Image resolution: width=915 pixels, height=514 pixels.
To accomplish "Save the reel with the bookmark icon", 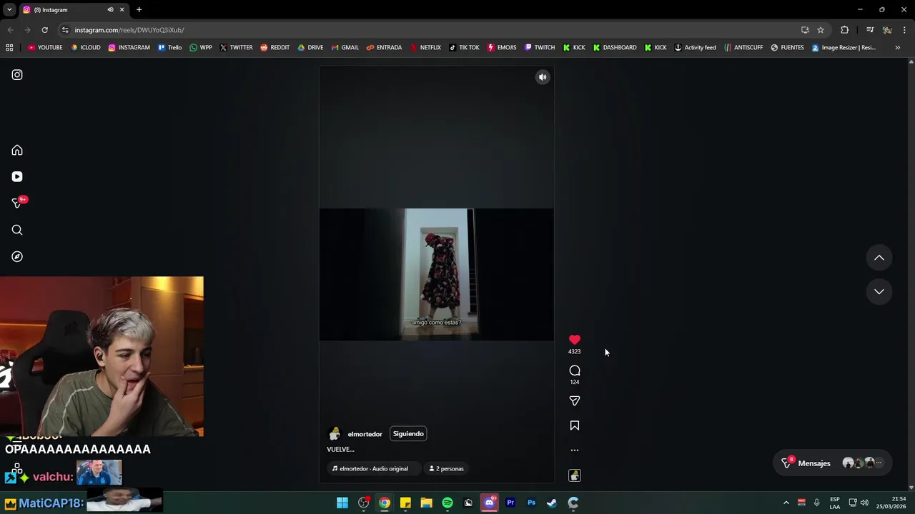I will tap(575, 425).
